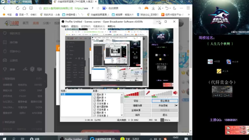Viewport: 249px width, 140px height.
Task: Toggle the 图片源 9 source checkbox
Action: click(x=95, y=101)
